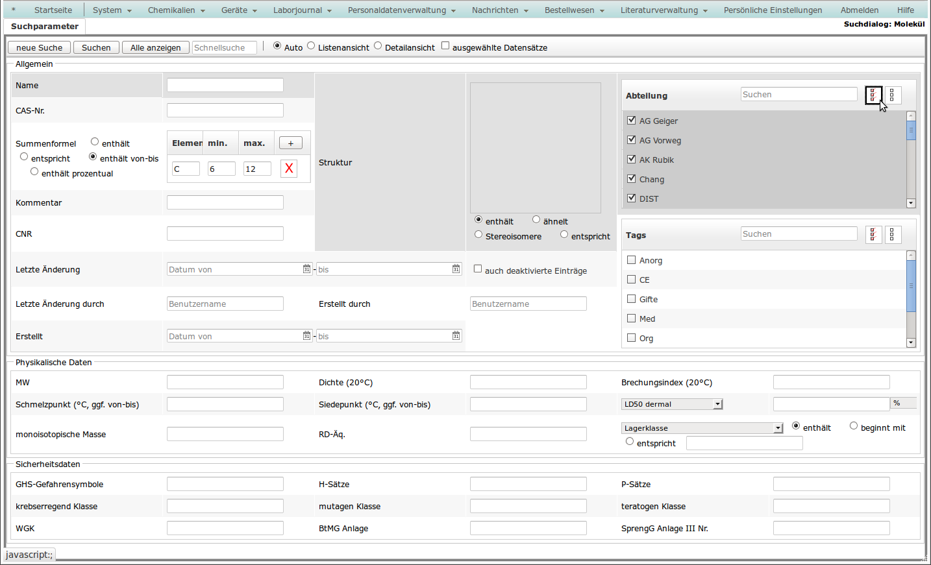Open the Chemikalien dropdown menu
The height and width of the screenshot is (565, 931).
pyautogui.click(x=176, y=10)
